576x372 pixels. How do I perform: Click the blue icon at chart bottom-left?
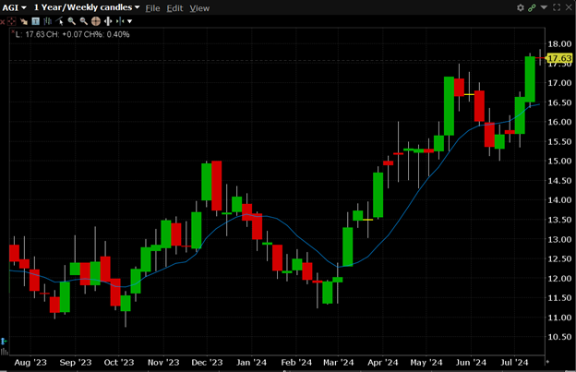4,342
